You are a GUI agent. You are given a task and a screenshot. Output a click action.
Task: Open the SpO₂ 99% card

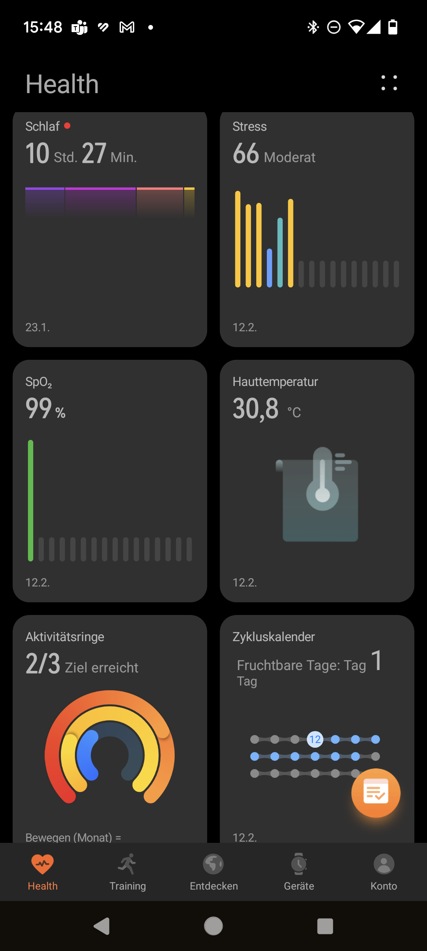(x=110, y=481)
